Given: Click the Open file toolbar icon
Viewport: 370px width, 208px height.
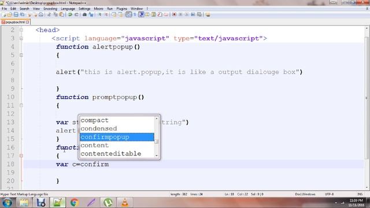Looking at the screenshot, I should 10,14.
